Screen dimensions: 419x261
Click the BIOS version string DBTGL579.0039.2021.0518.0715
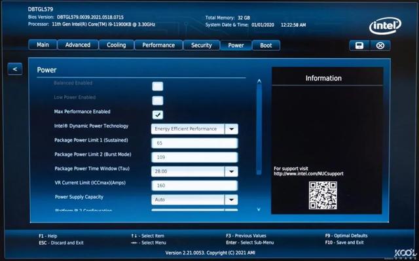tap(90, 17)
